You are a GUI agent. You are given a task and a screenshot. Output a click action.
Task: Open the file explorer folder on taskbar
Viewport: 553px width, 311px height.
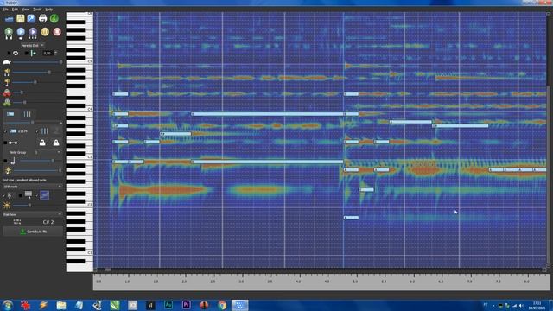click(x=61, y=305)
